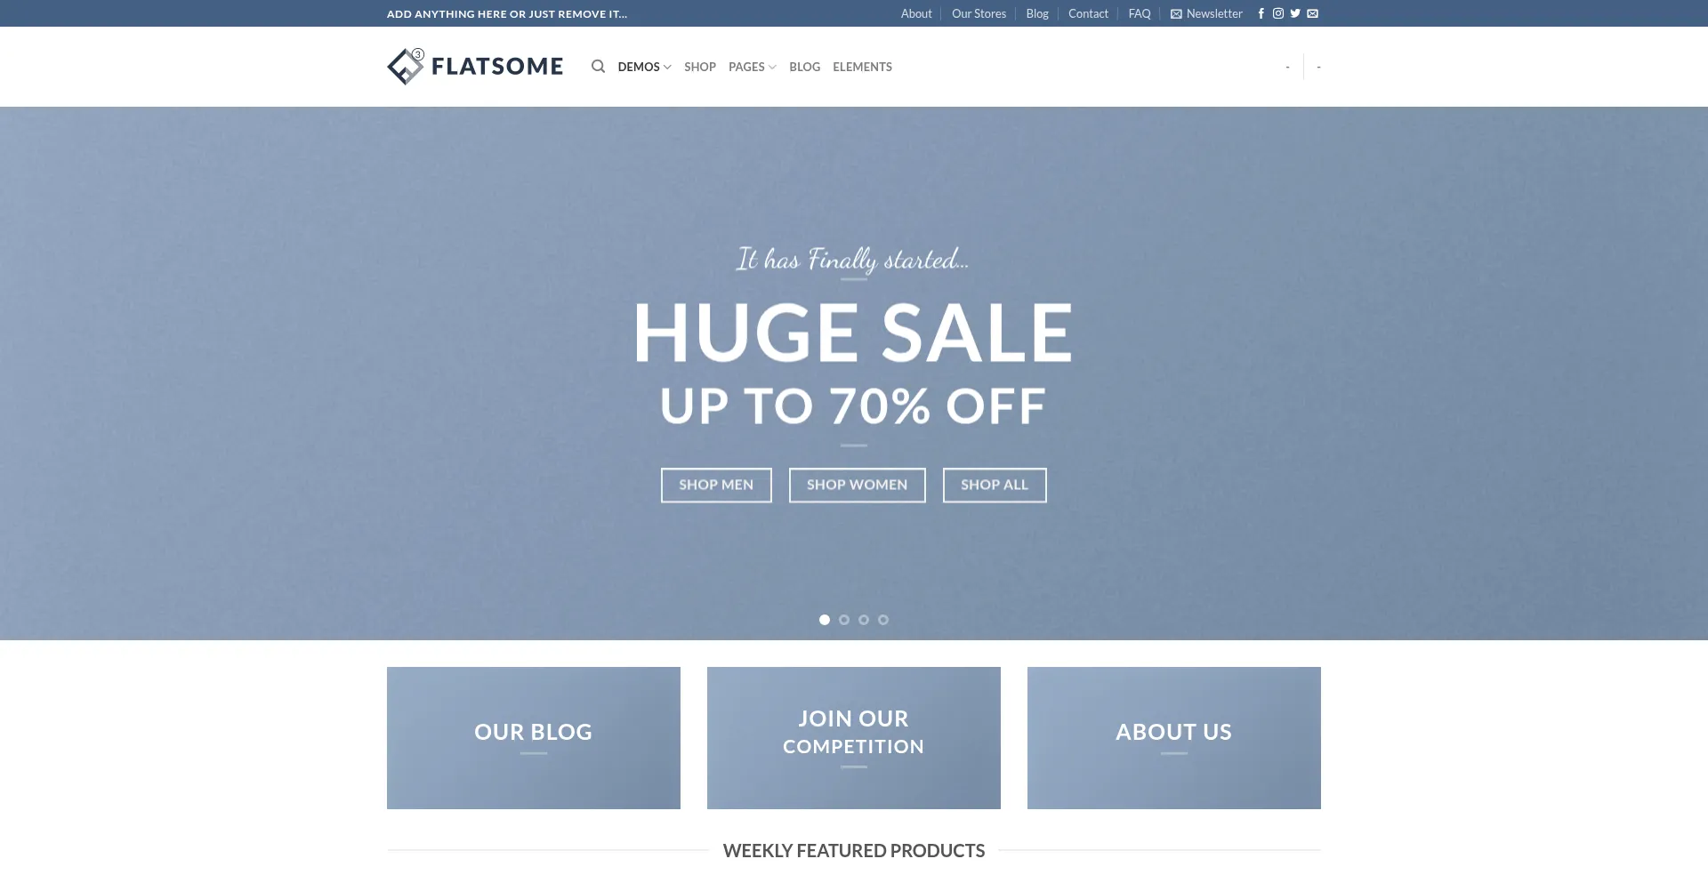The height and width of the screenshot is (883, 1708).
Task: Open the Twitter social icon
Action: coord(1295,13)
